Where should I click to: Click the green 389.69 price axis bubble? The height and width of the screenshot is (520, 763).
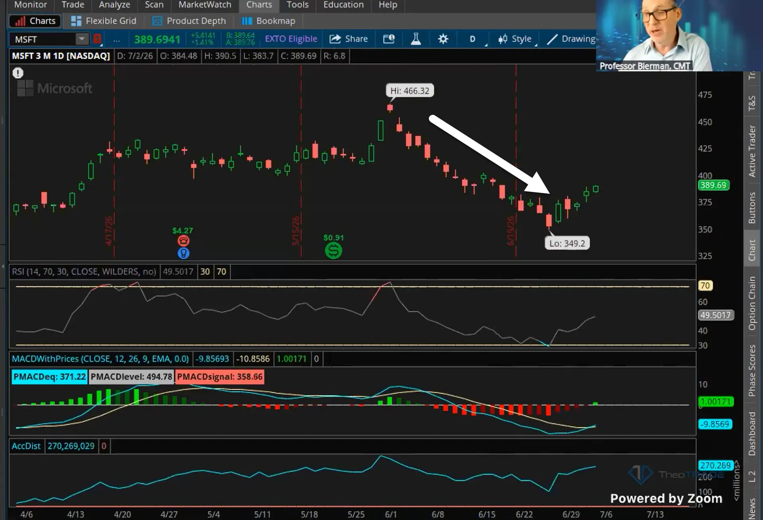[713, 185]
